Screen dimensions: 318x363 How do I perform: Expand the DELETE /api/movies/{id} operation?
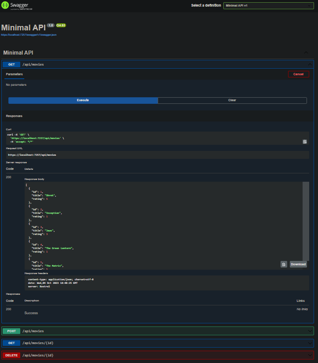[x=310, y=355]
